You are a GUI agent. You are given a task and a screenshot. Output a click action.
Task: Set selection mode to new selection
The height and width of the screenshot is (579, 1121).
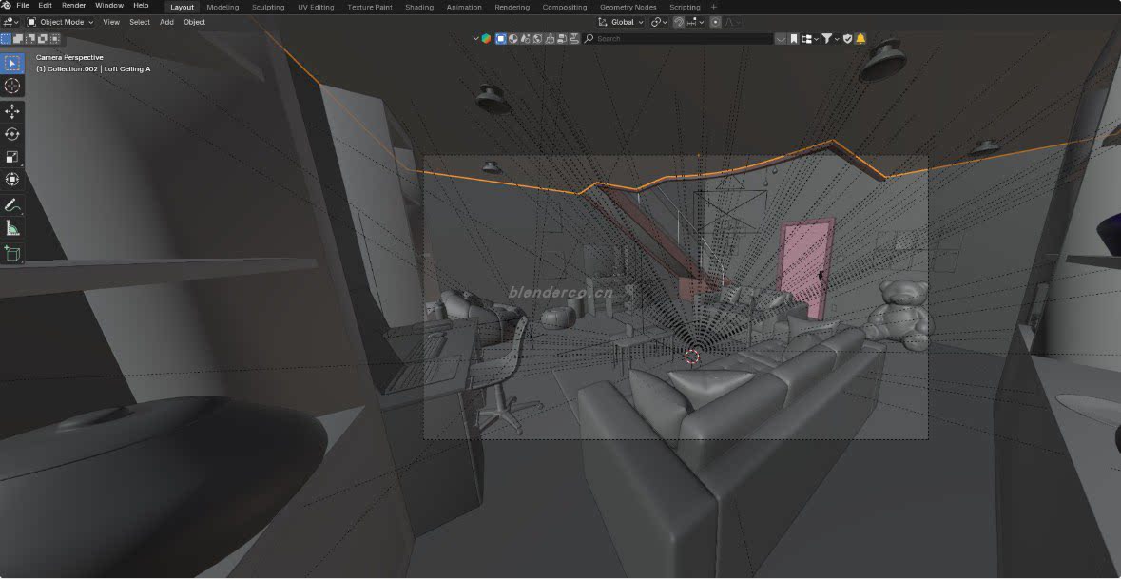pos(6,39)
